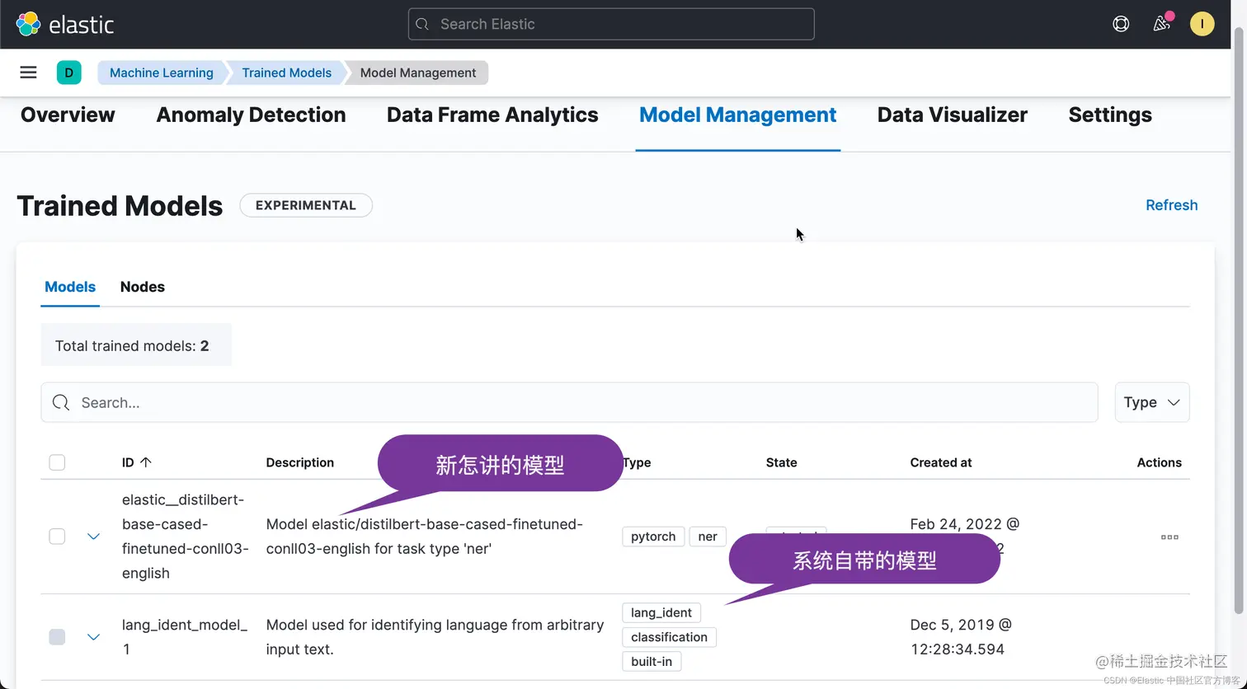Click the lang_ident model description text
This screenshot has width=1247, height=689.
pyautogui.click(x=435, y=637)
